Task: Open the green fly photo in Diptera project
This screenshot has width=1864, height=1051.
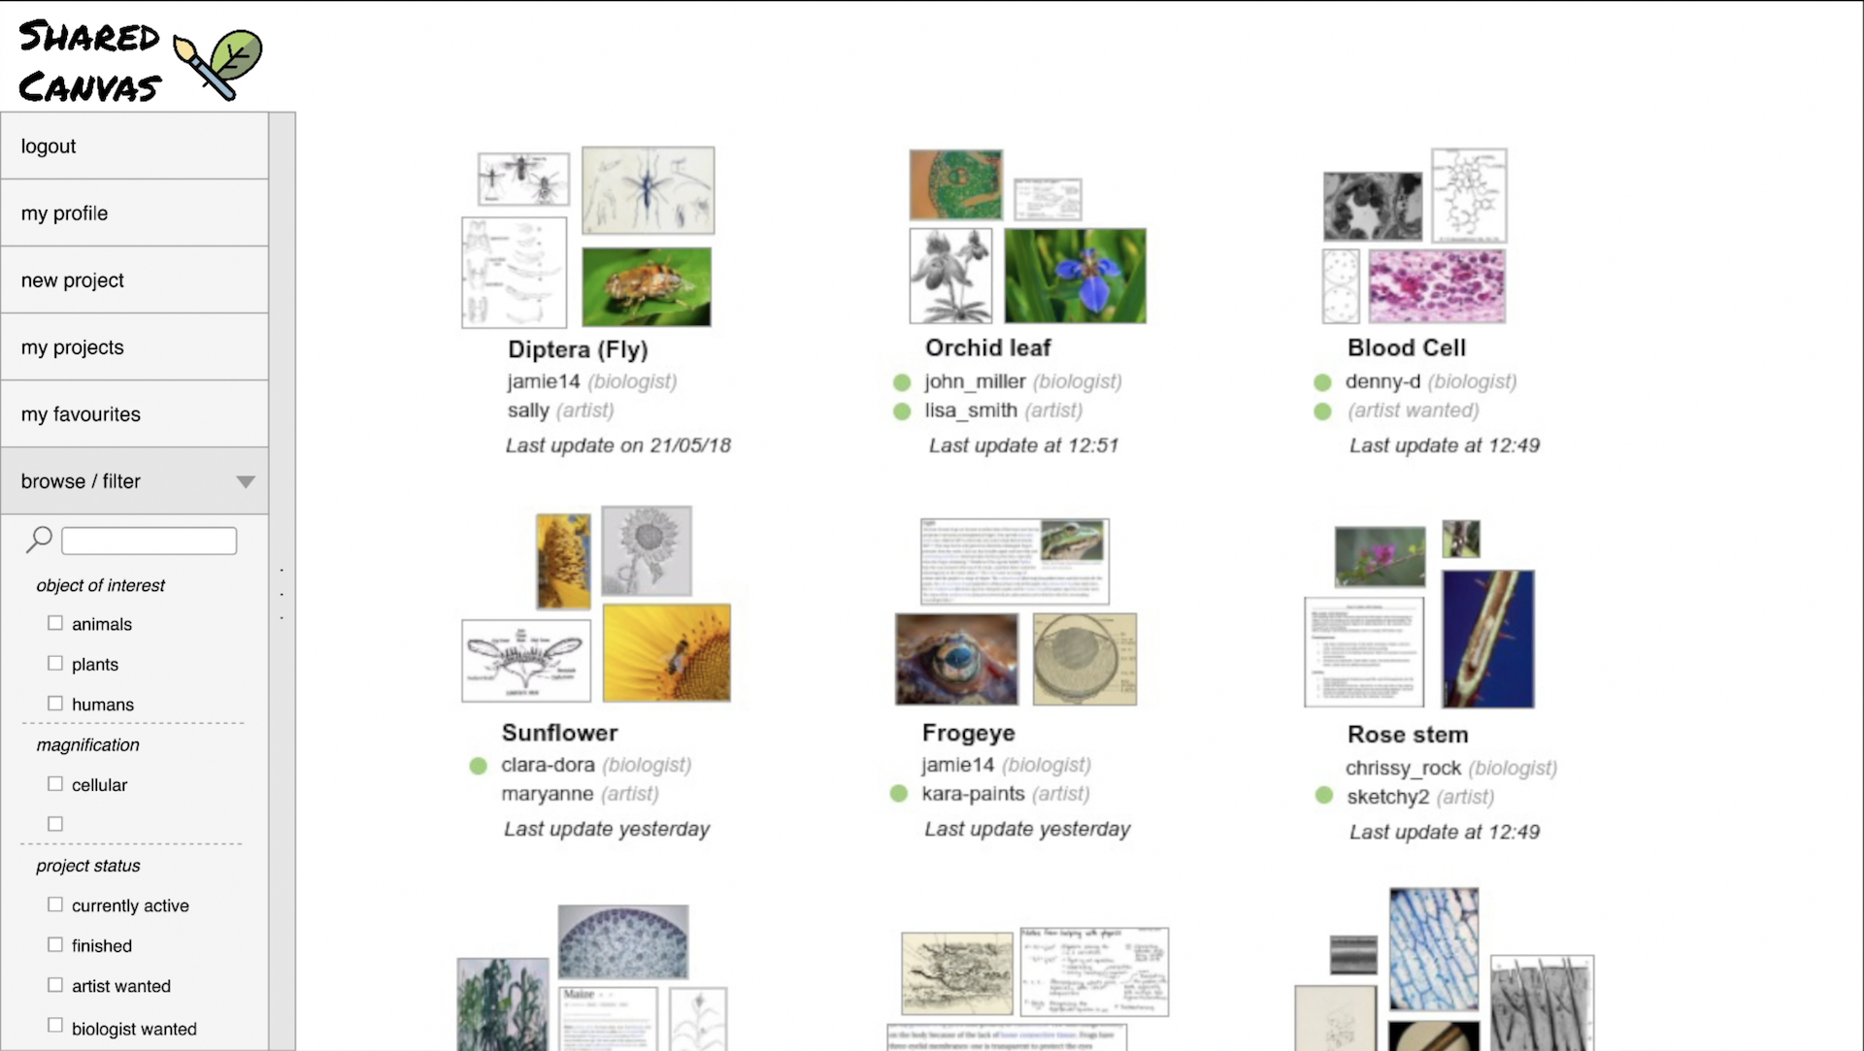Action: click(x=647, y=287)
